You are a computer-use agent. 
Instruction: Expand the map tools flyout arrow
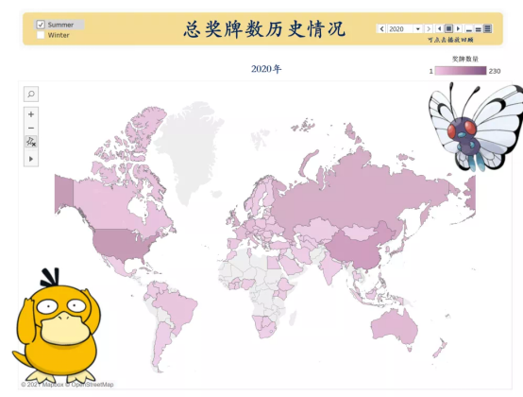[31, 159]
